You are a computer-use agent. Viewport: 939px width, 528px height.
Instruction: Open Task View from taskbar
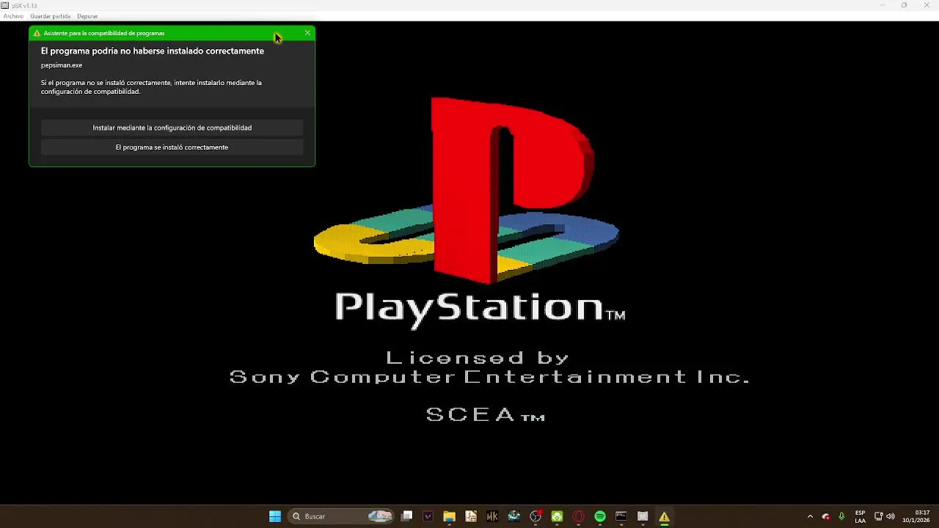[407, 516]
